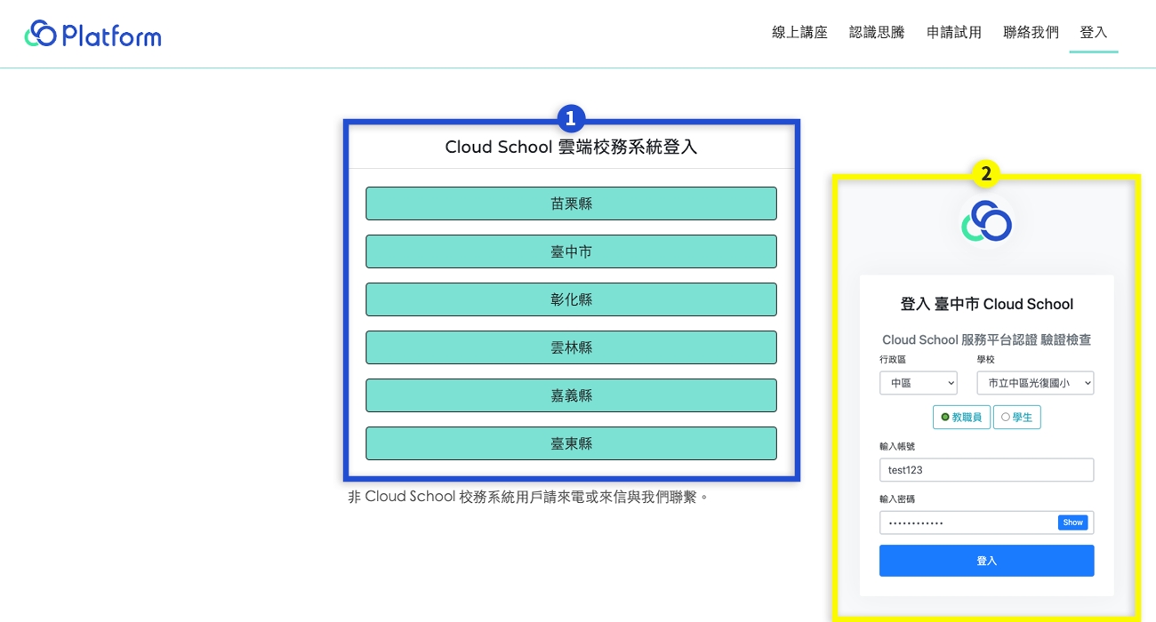
Task: Open the 學校 school dropdown
Action: click(1034, 383)
